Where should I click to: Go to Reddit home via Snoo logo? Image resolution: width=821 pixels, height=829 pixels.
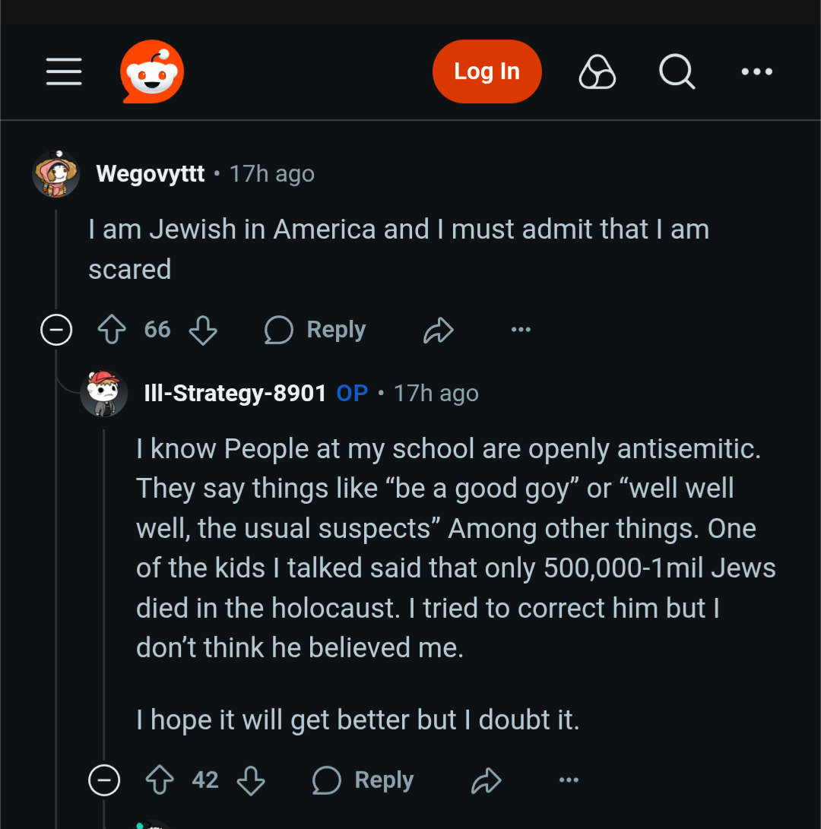[x=152, y=71]
